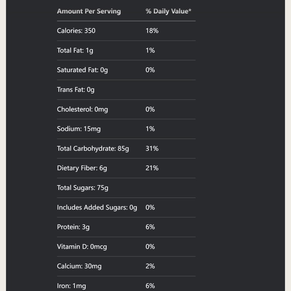The image size is (291, 291).
Task: Select the "Protein: 3g" entry
Action: click(x=73, y=227)
